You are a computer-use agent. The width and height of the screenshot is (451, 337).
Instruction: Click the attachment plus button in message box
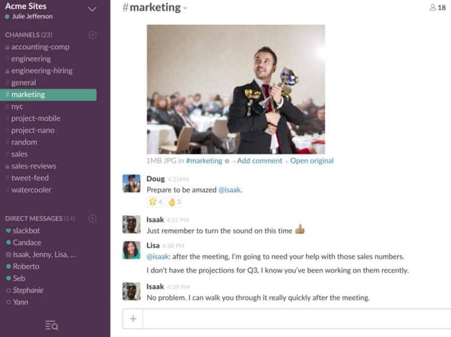click(x=133, y=319)
